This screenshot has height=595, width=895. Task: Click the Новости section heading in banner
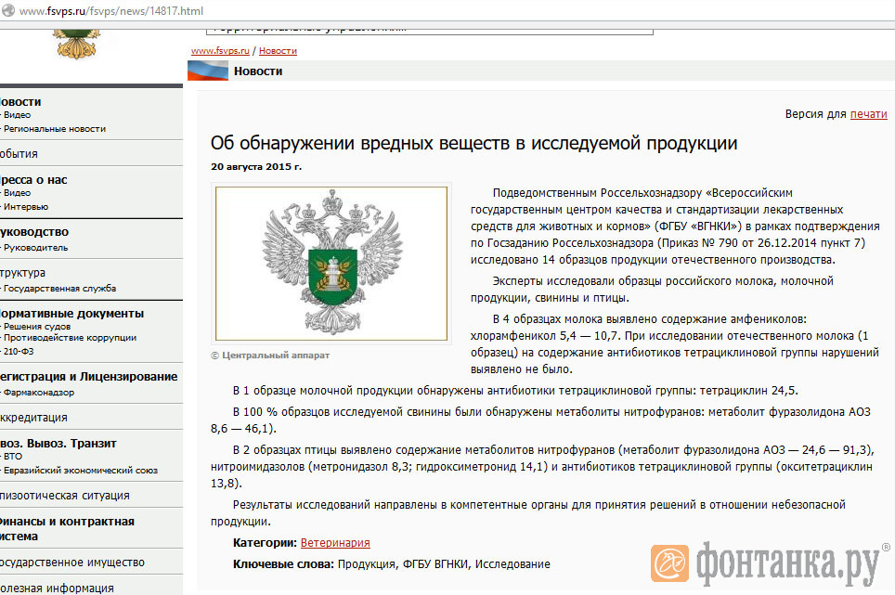tap(258, 71)
